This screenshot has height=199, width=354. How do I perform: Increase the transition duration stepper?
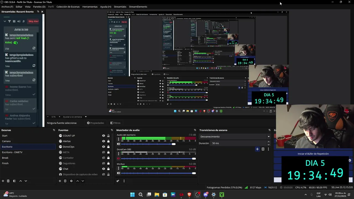269,142
